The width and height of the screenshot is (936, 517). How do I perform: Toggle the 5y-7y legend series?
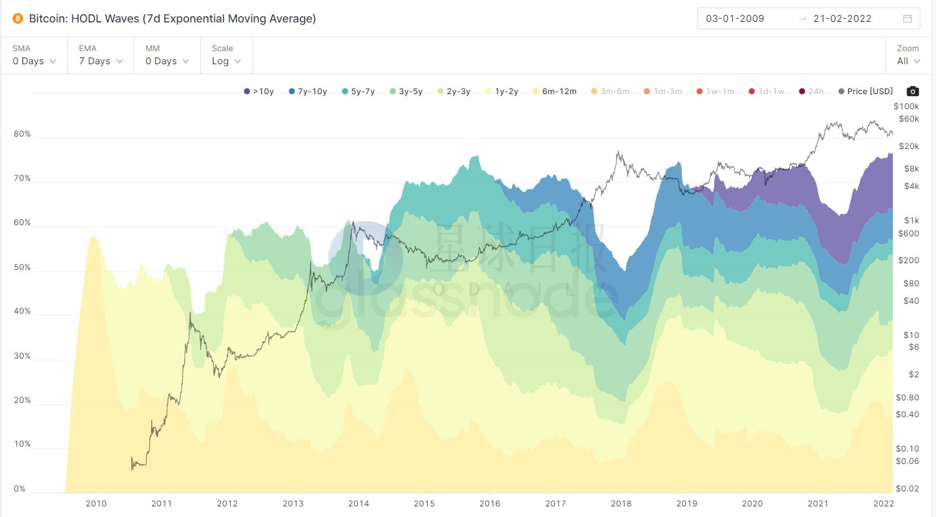(x=358, y=91)
